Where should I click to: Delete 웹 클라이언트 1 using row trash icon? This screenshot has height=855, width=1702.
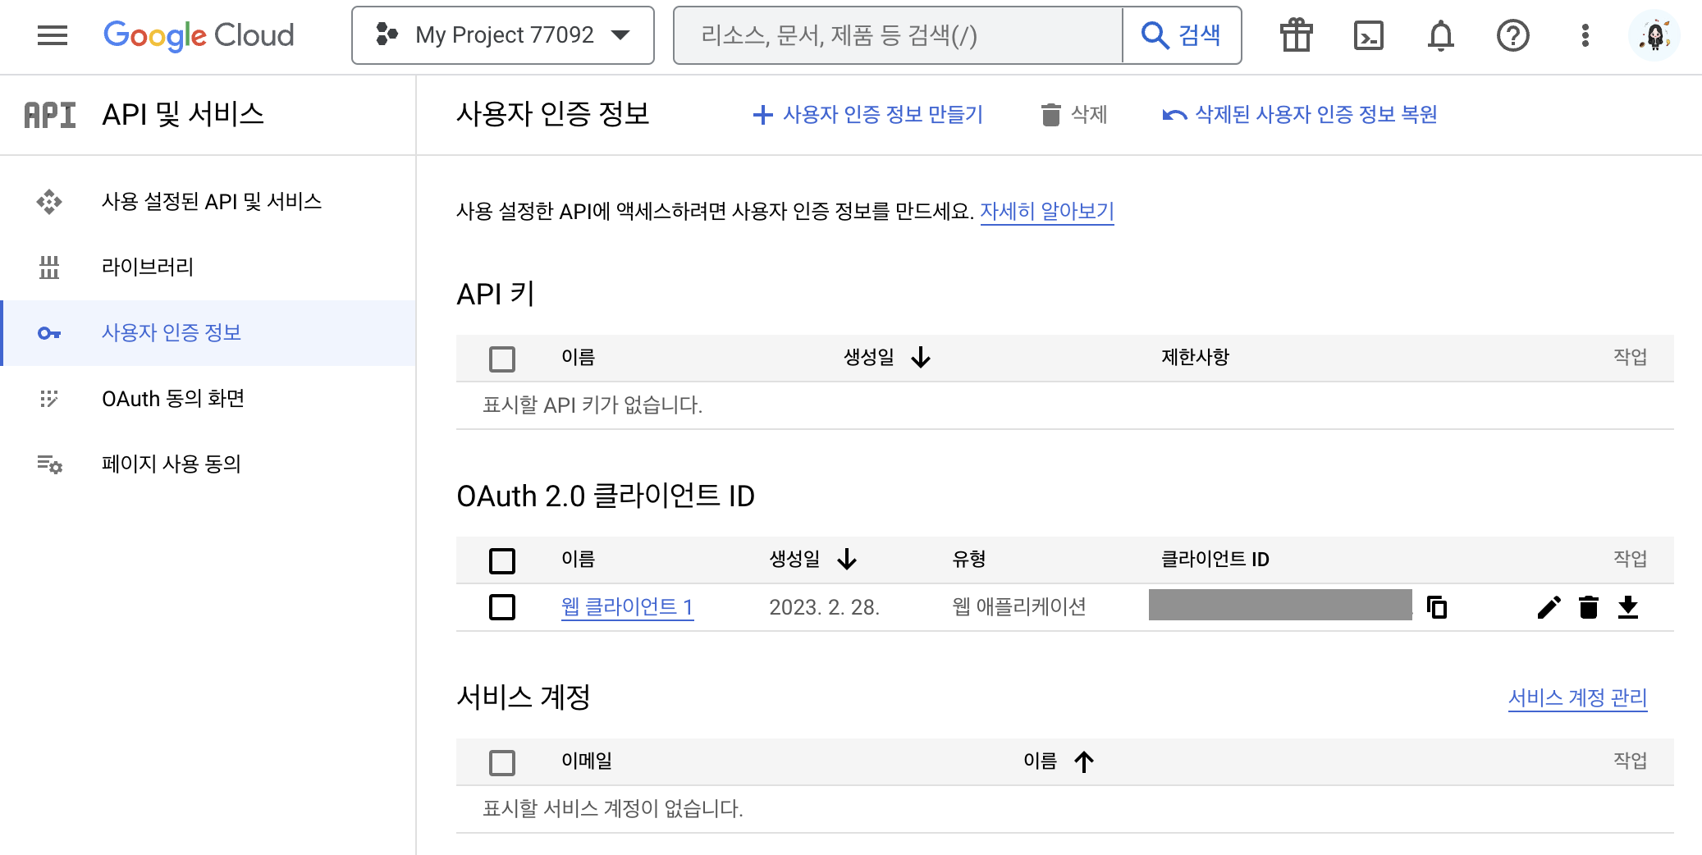1589,607
